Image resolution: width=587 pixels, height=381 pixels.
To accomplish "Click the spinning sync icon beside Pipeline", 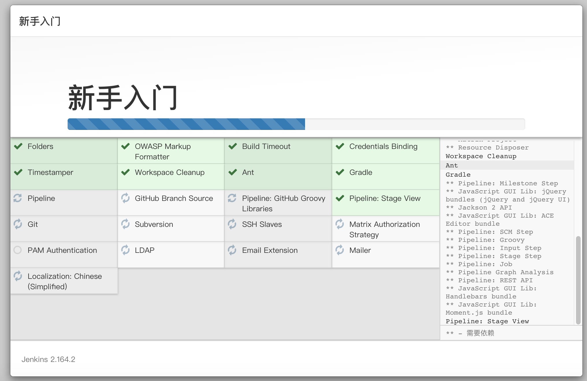I will click(18, 198).
